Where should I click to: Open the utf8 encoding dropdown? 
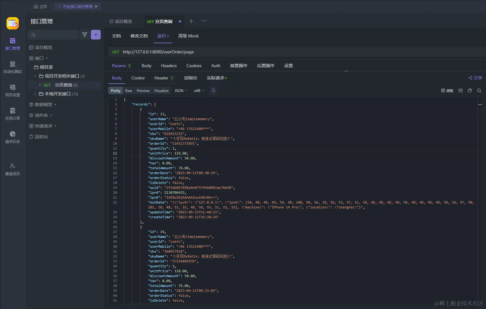pyautogui.click(x=199, y=90)
